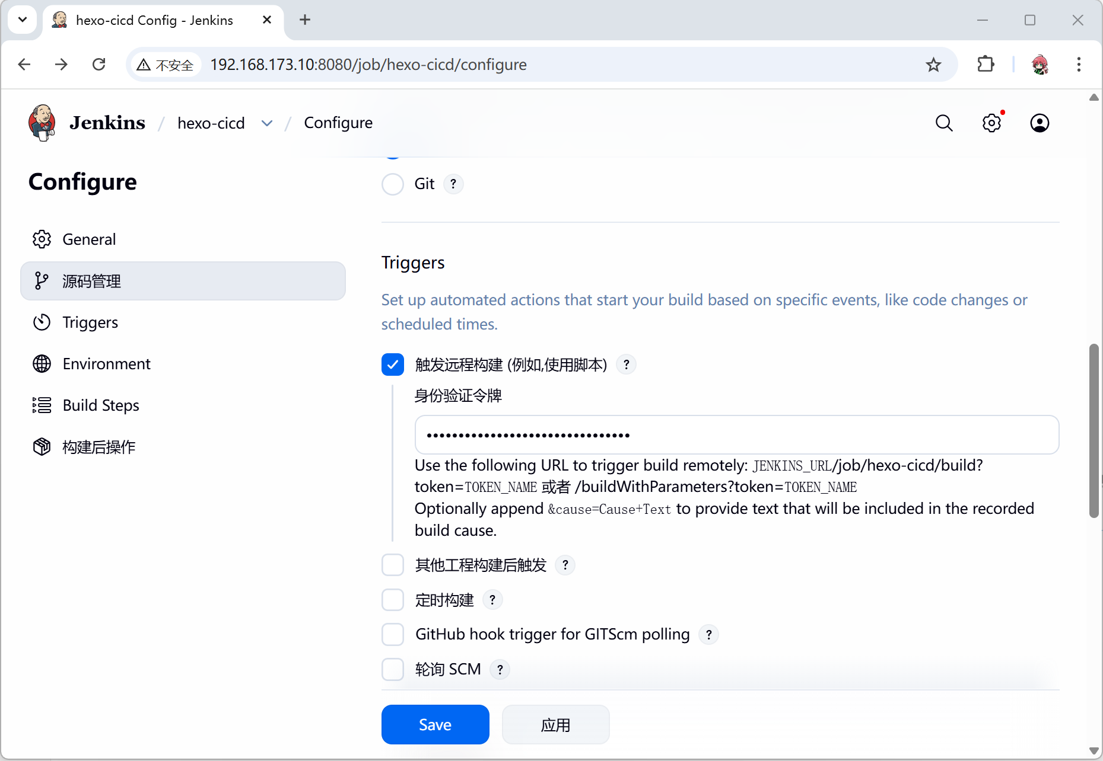Open the tab search dropdown arrow
This screenshot has width=1103, height=761.
[x=23, y=20]
